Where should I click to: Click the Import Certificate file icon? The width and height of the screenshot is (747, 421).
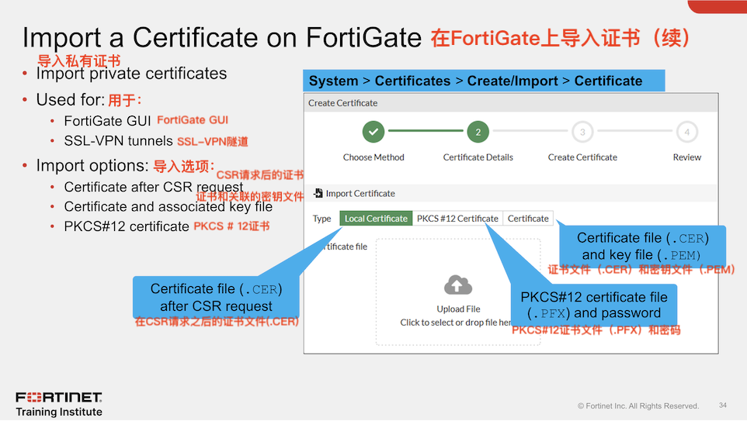(318, 193)
